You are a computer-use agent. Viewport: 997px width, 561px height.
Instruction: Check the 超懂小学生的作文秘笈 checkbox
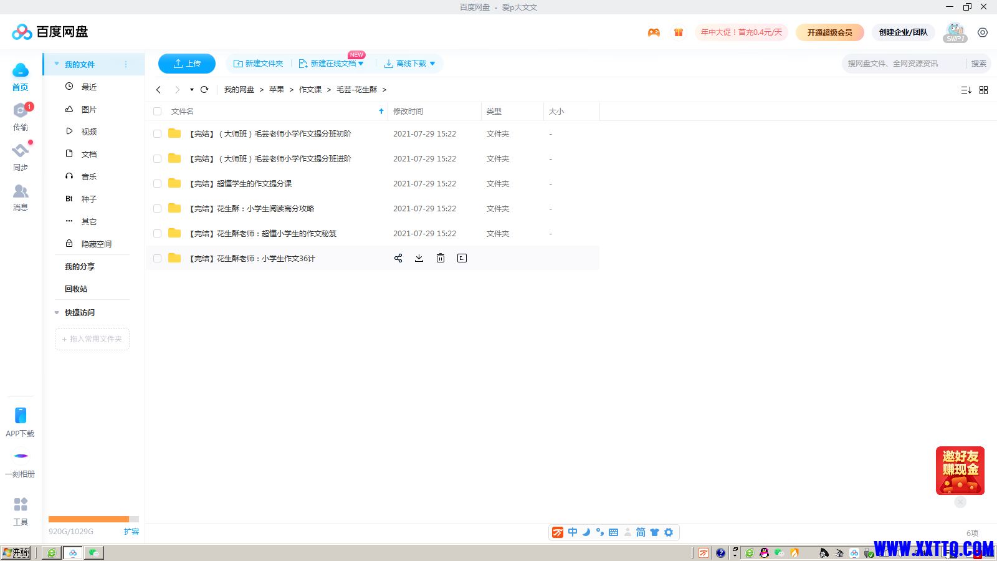click(158, 234)
